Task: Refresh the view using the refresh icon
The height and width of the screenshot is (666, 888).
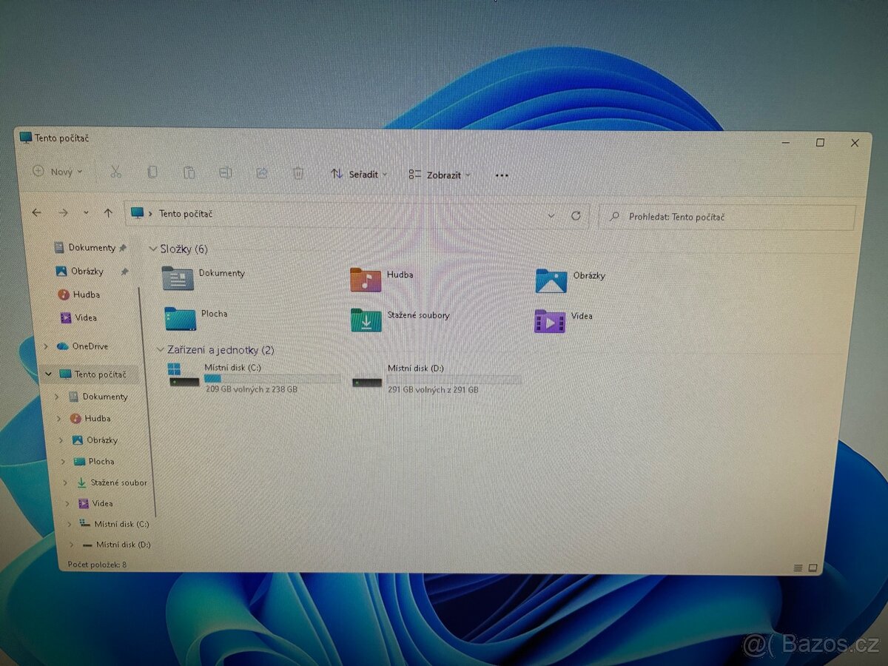Action: coord(576,216)
